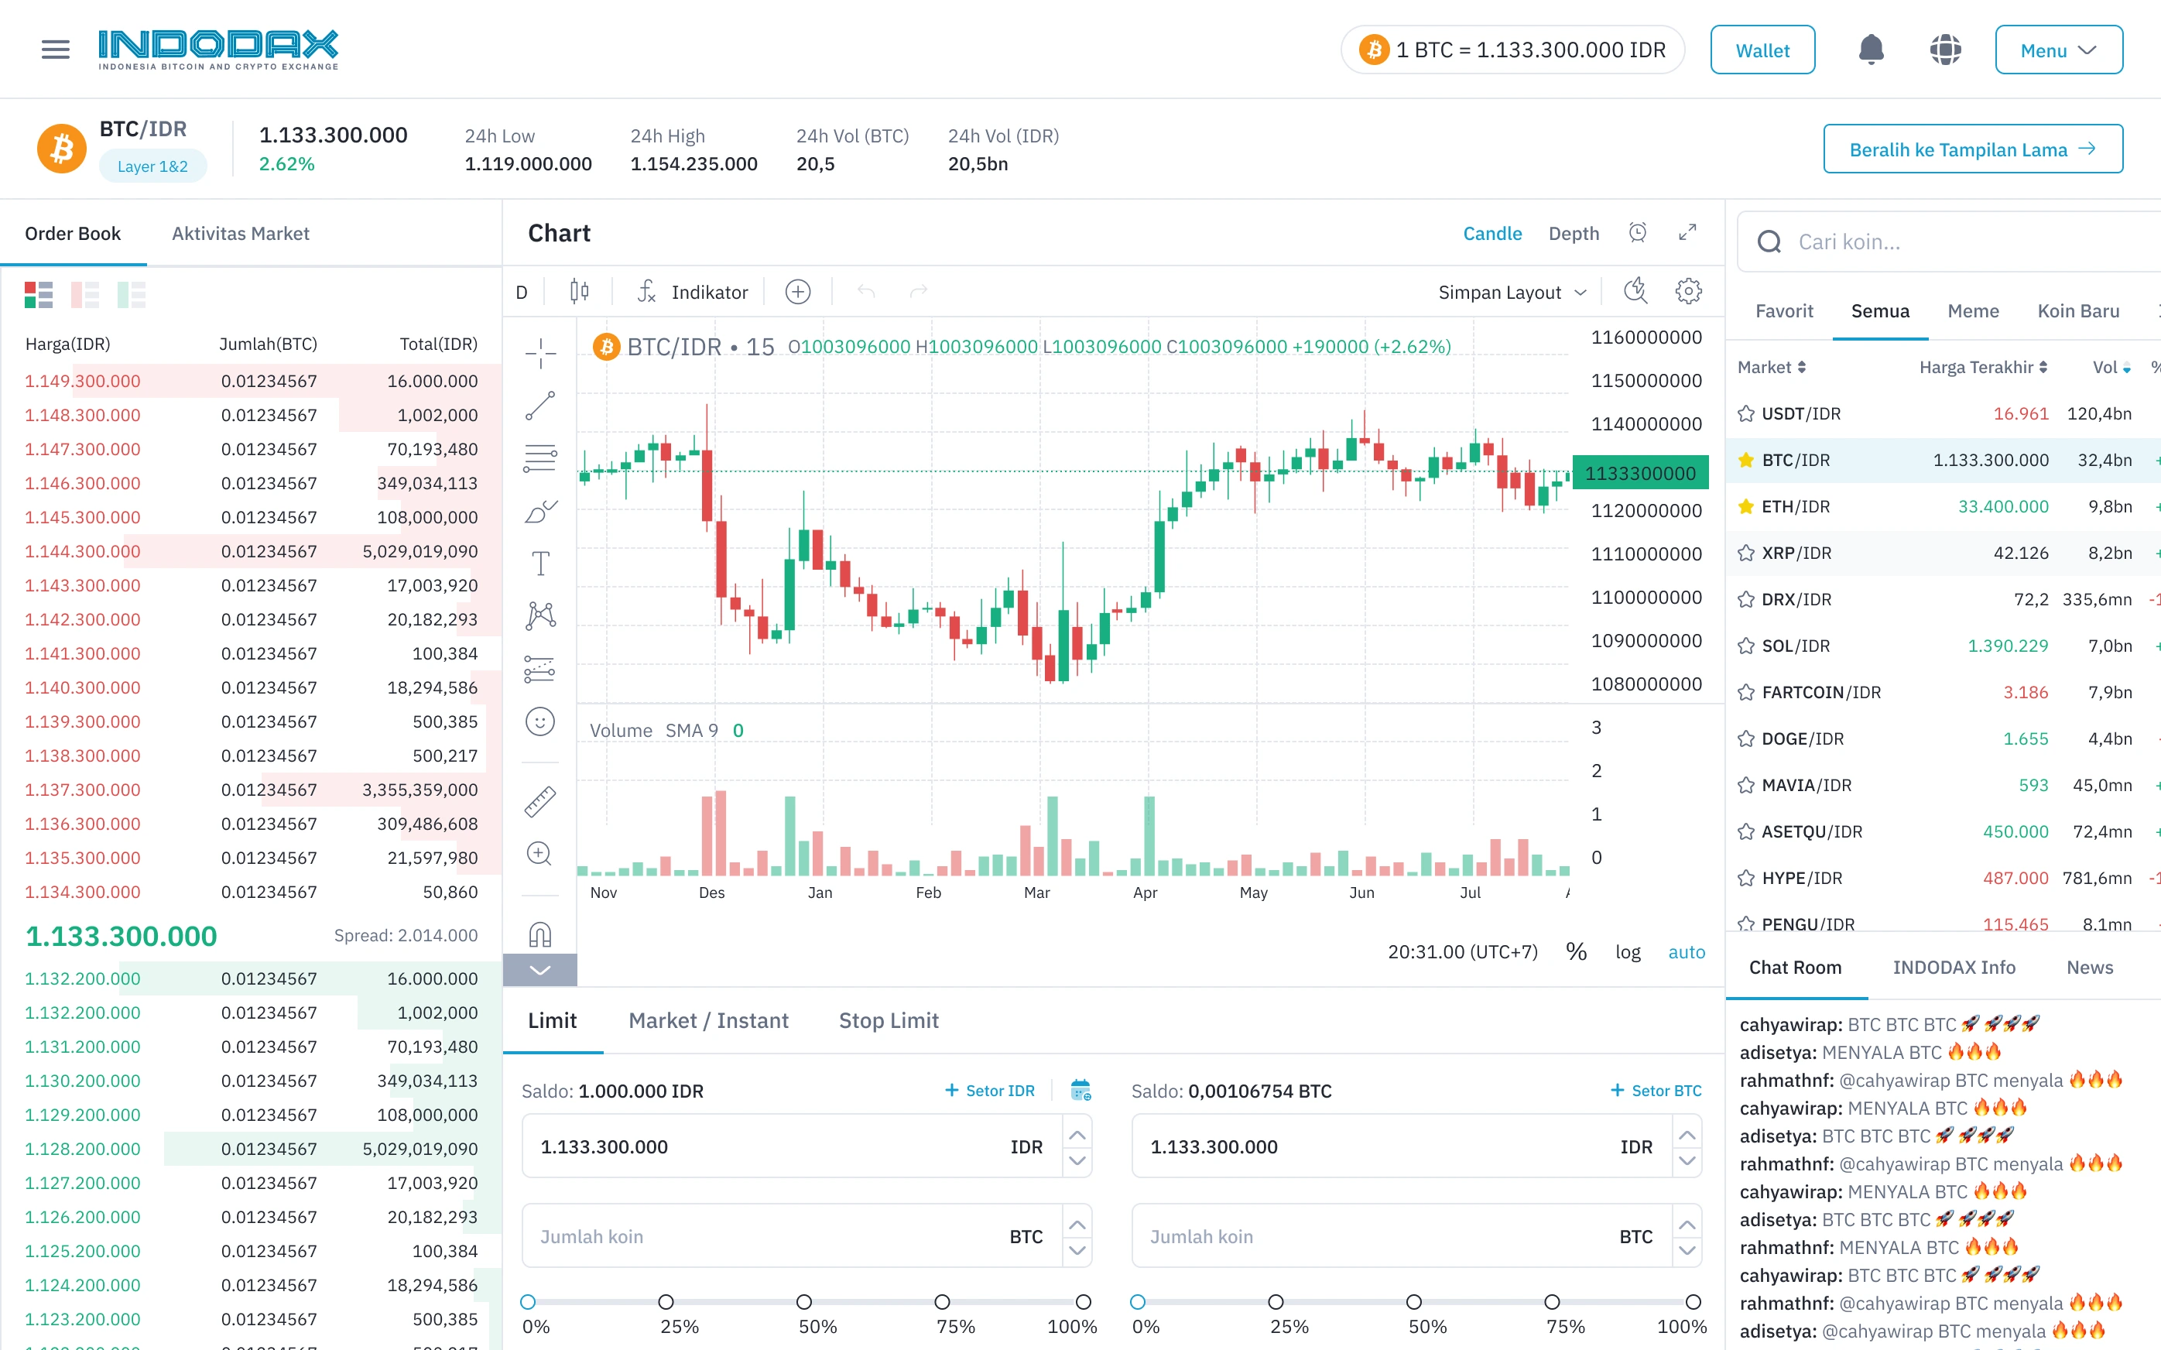This screenshot has width=2161, height=1350.
Task: Toggle favorite star for USDT/IDR
Action: pyautogui.click(x=1746, y=413)
